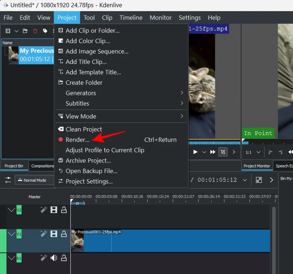The height and width of the screenshot is (274, 293).
Task: Play the clip monitor
Action: click(x=196, y=152)
